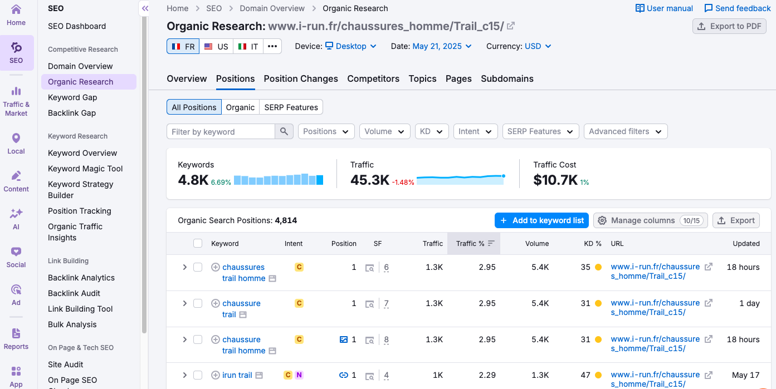View SERP snapshot icon for 'chaussures trail homme'
The height and width of the screenshot is (389, 776).
point(369,268)
